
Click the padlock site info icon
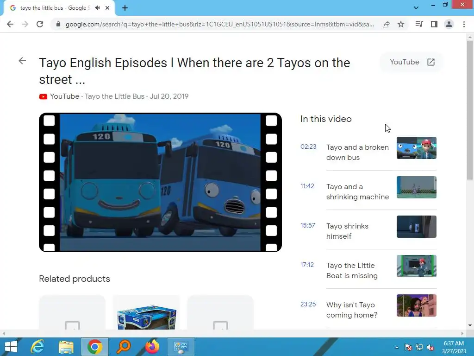click(x=58, y=24)
